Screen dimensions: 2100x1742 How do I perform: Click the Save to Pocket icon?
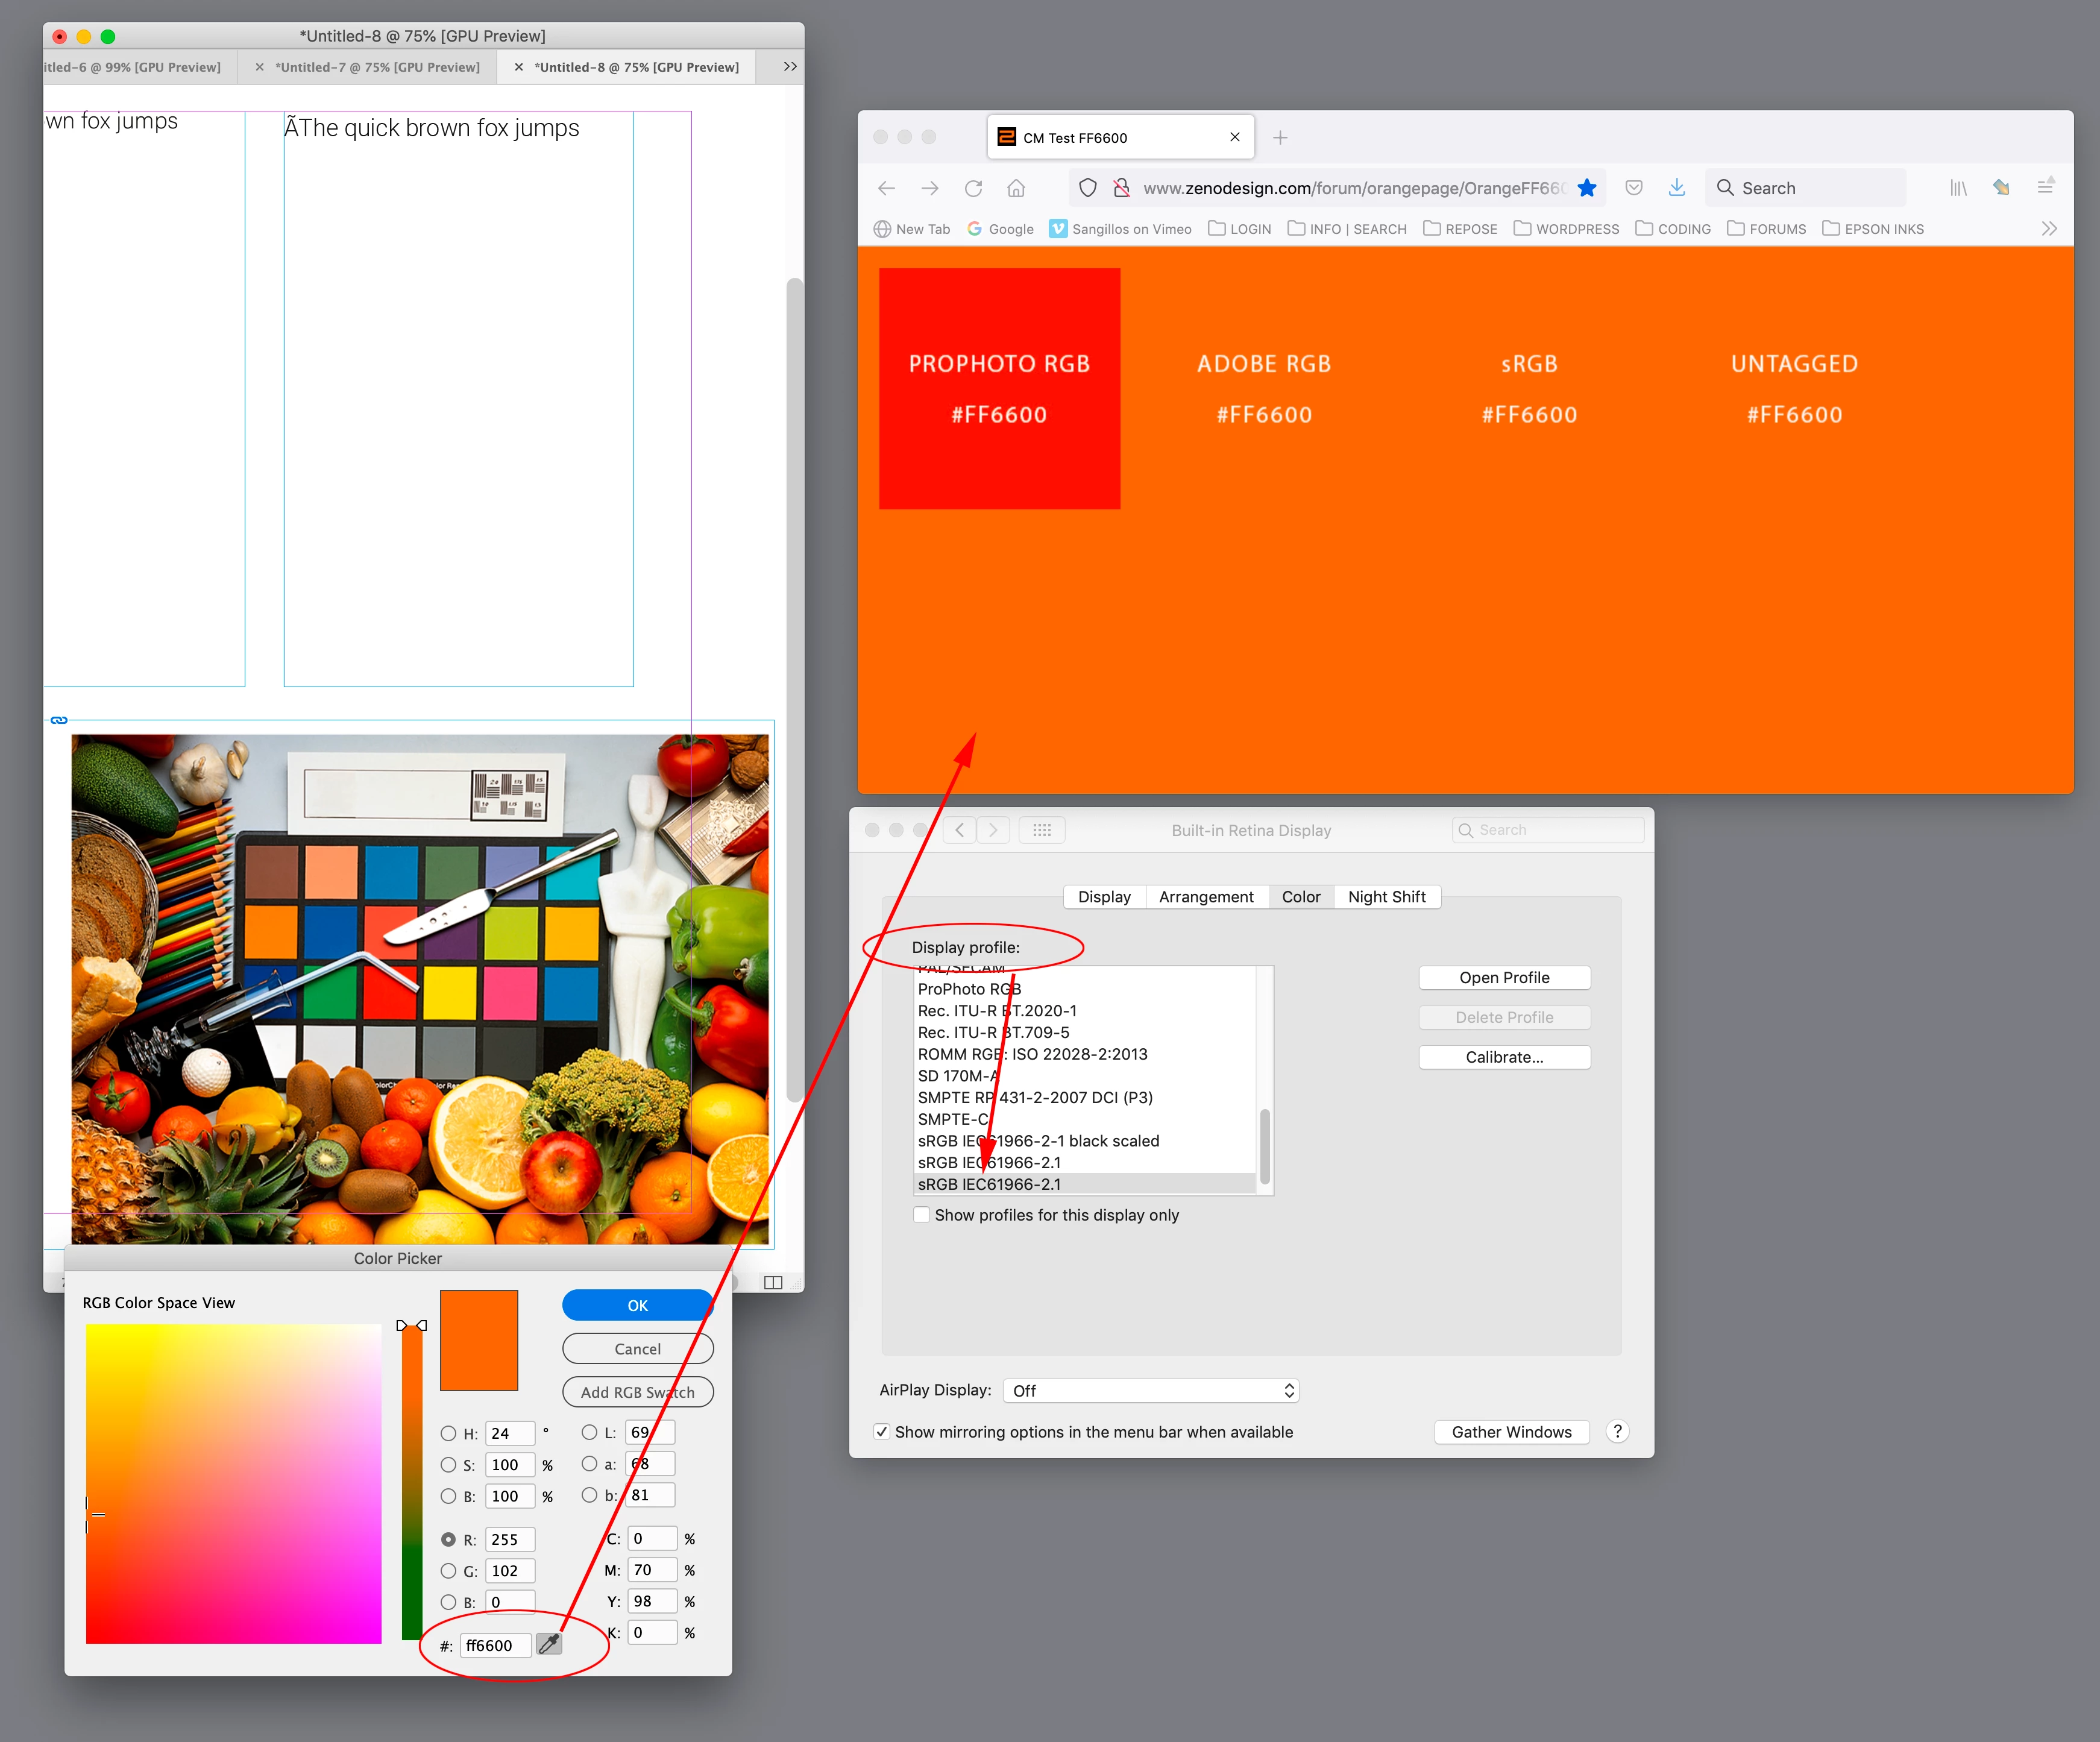[1634, 188]
